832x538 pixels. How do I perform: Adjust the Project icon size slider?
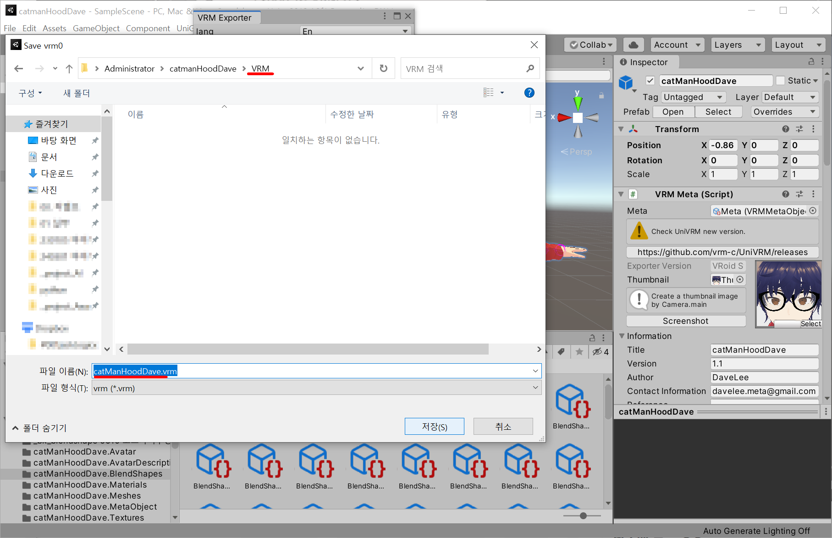click(x=583, y=516)
